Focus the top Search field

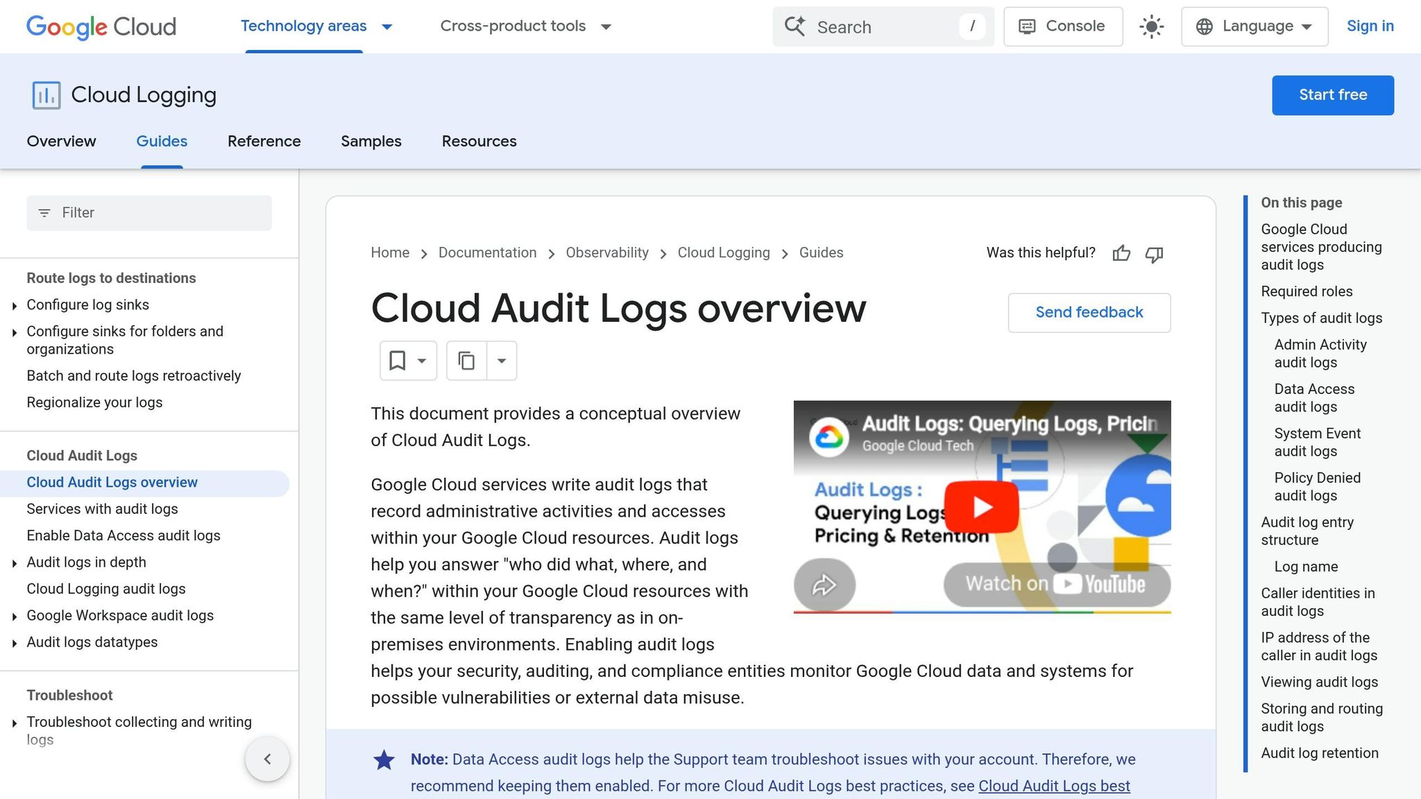(x=883, y=27)
